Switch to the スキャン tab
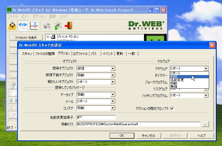The height and width of the screenshot is (146, 222). point(27,54)
